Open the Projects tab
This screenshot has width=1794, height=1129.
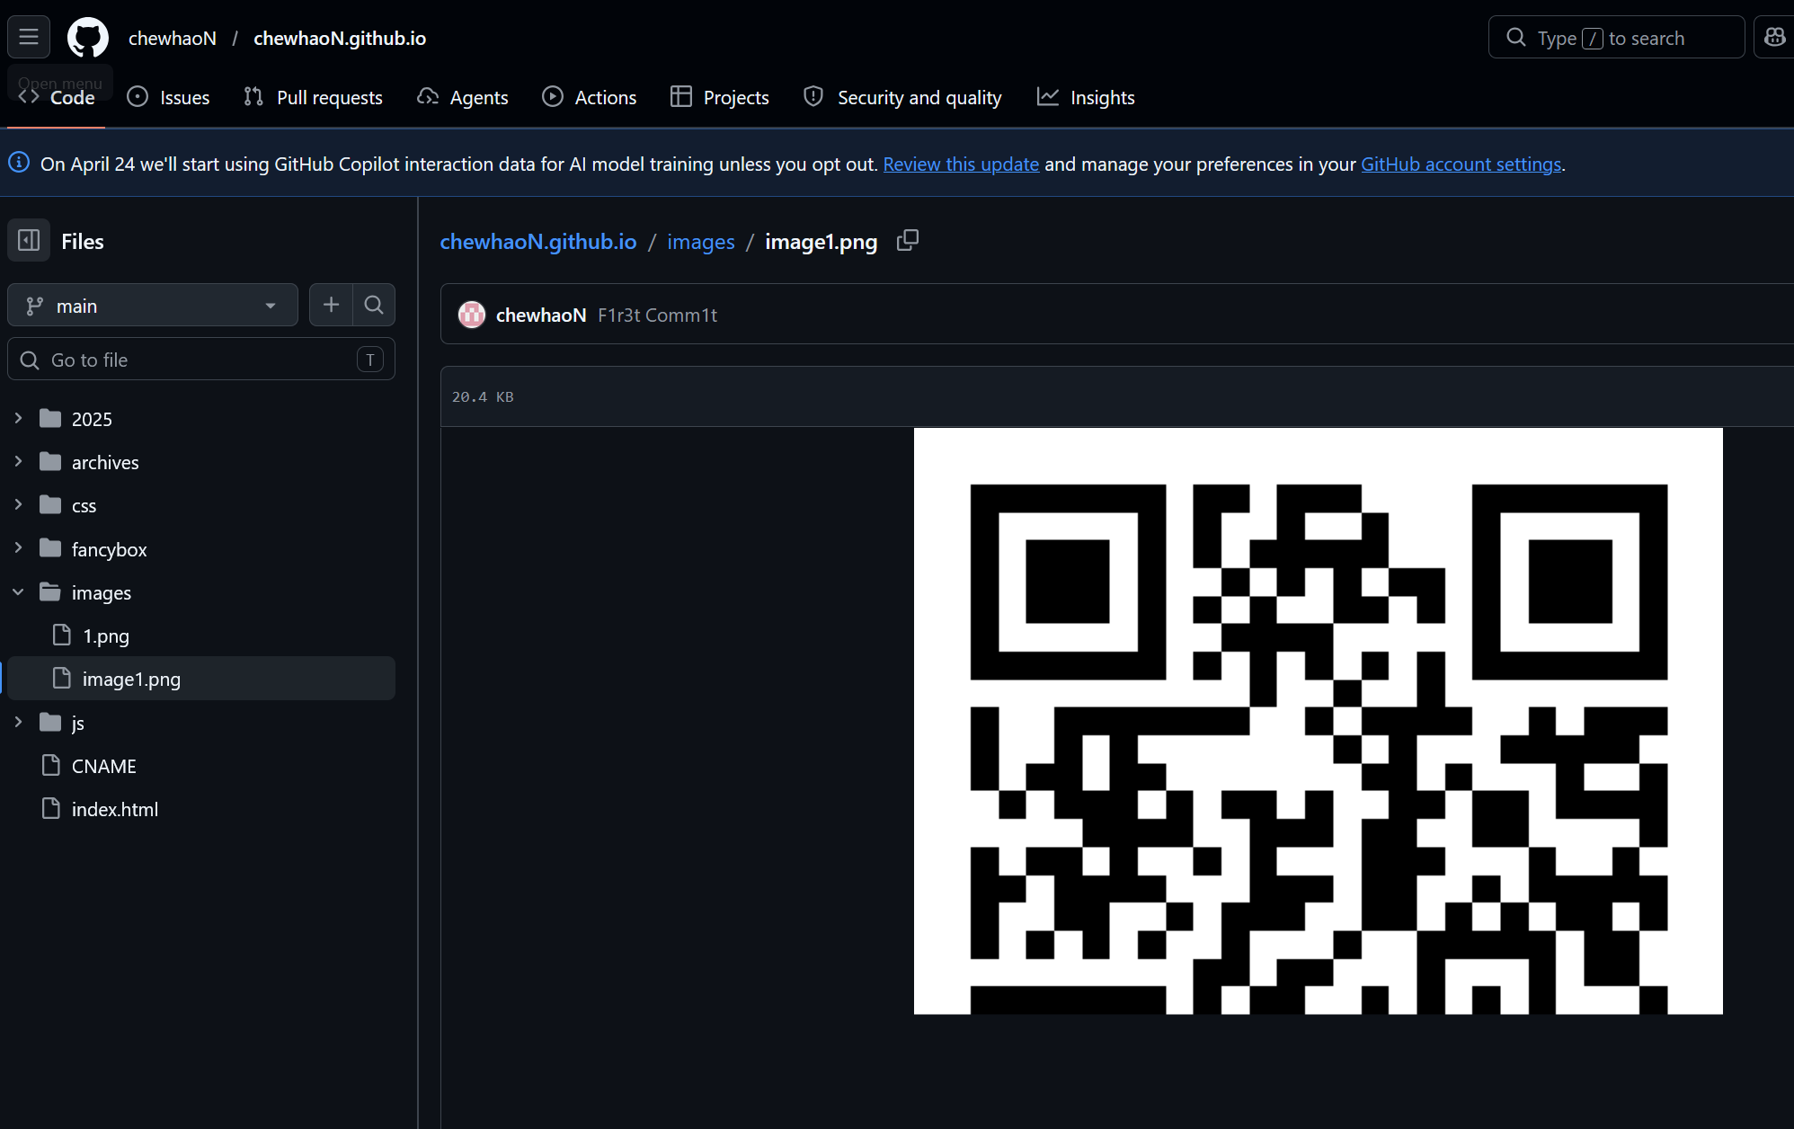[720, 97]
